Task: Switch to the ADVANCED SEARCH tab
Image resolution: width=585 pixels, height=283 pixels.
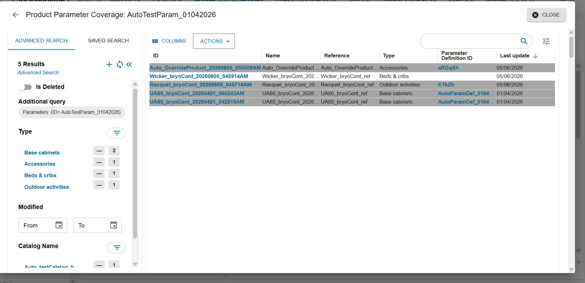Action: click(x=41, y=41)
